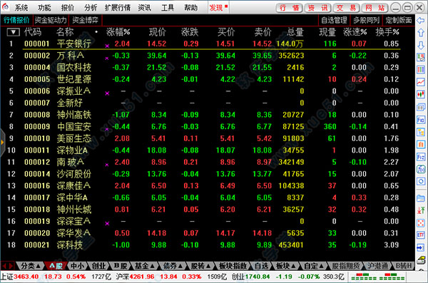Image resolution: width=428 pixels, height=283 pixels.
Task: Click the blue arrow import icon
Action: pos(421,247)
